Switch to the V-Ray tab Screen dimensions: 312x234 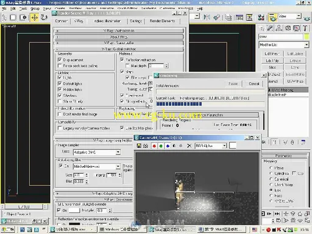pos(79,21)
